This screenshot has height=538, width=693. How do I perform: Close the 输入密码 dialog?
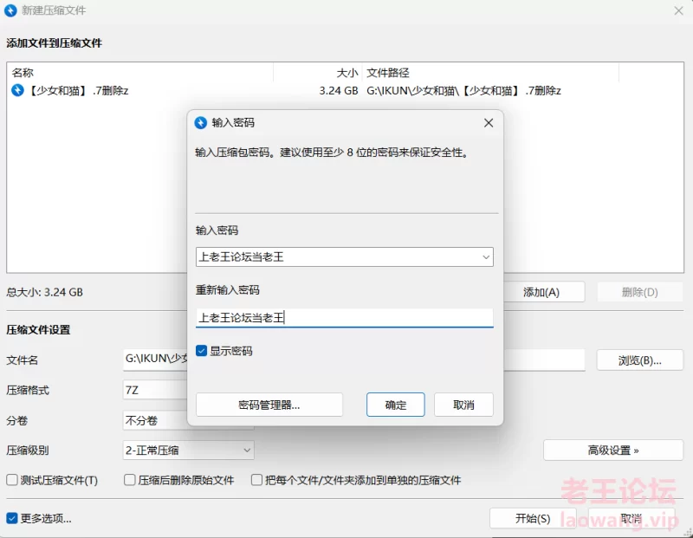click(x=489, y=123)
